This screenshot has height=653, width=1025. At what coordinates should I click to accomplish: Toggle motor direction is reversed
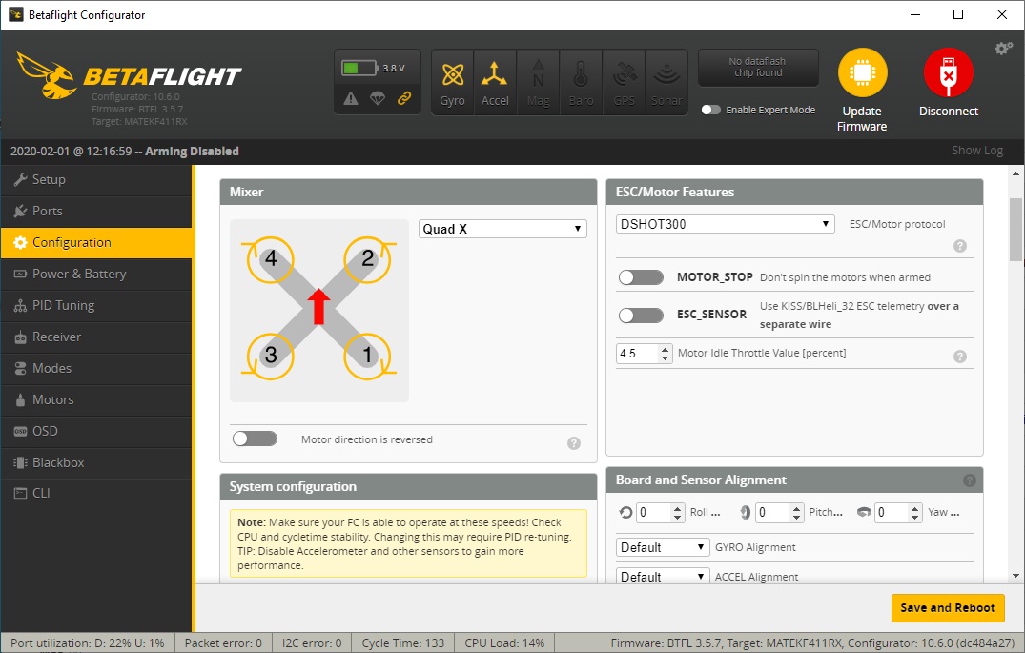click(x=255, y=438)
